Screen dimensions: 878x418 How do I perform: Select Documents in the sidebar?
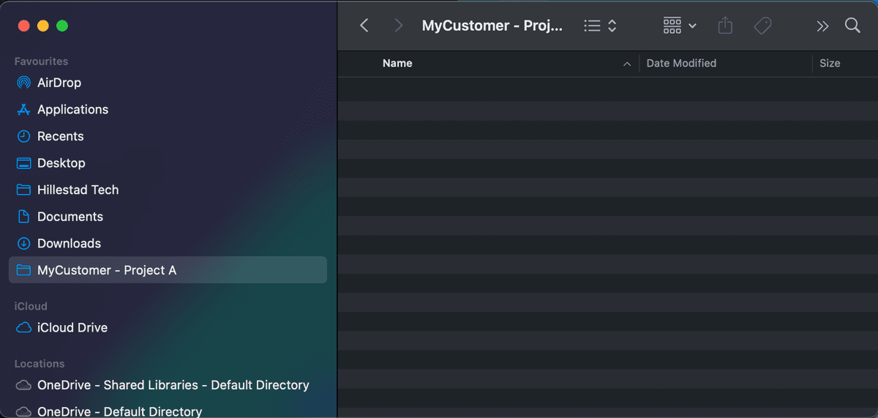click(x=70, y=217)
